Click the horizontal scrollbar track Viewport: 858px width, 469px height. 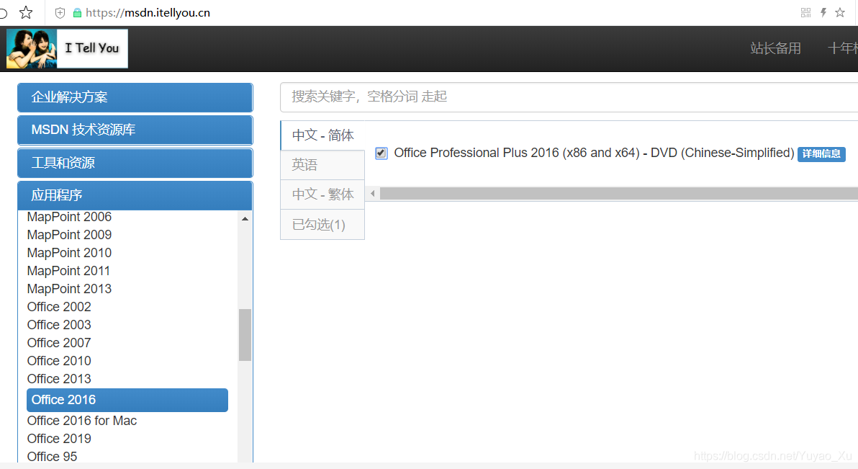click(619, 193)
